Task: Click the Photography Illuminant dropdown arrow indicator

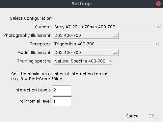Action: point(115,36)
